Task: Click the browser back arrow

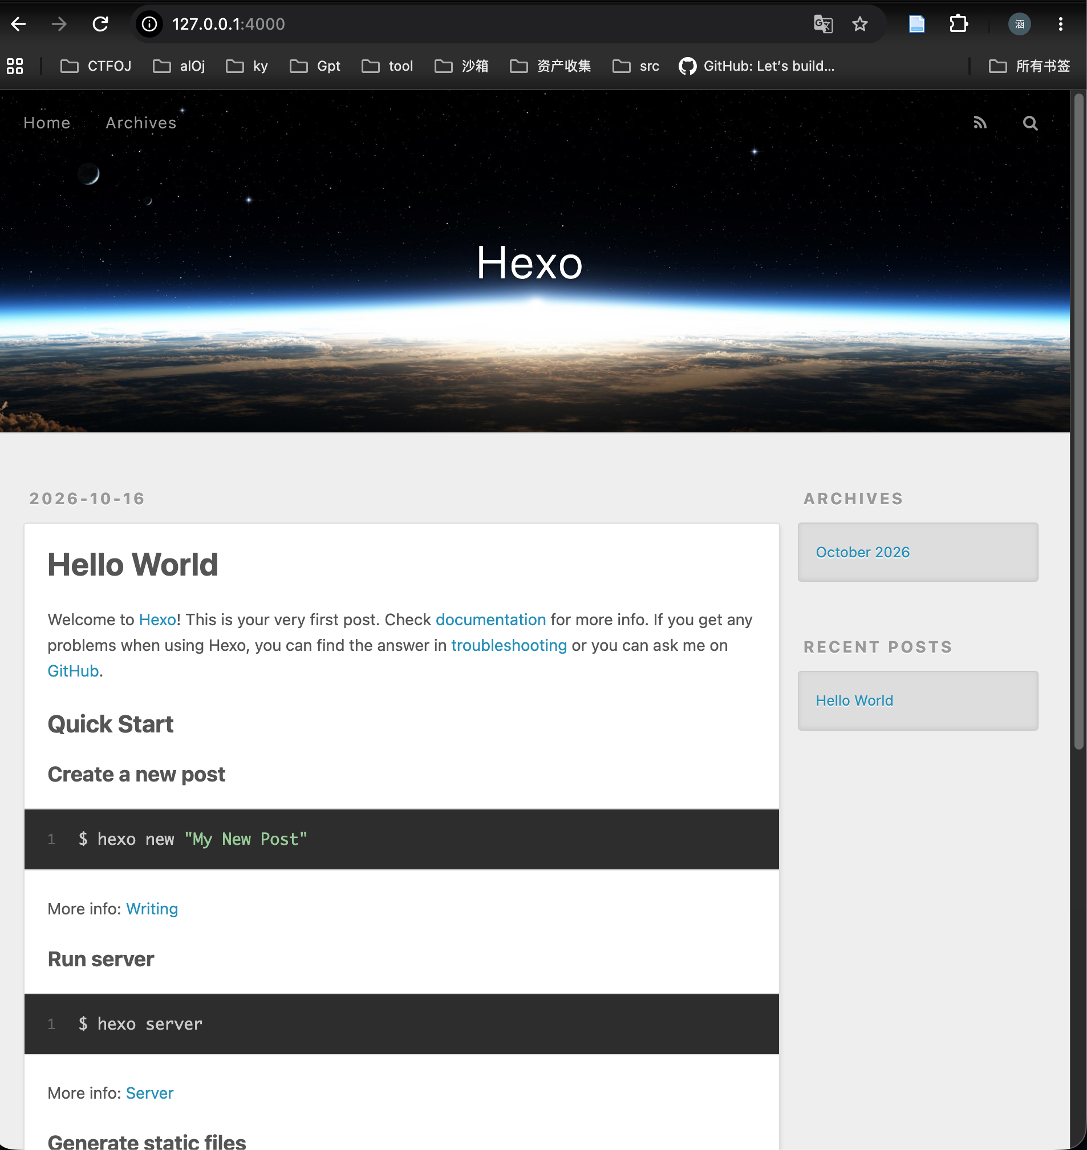Action: [19, 24]
